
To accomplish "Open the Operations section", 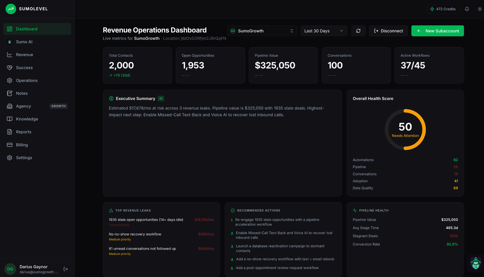I will [x=37, y=80].
